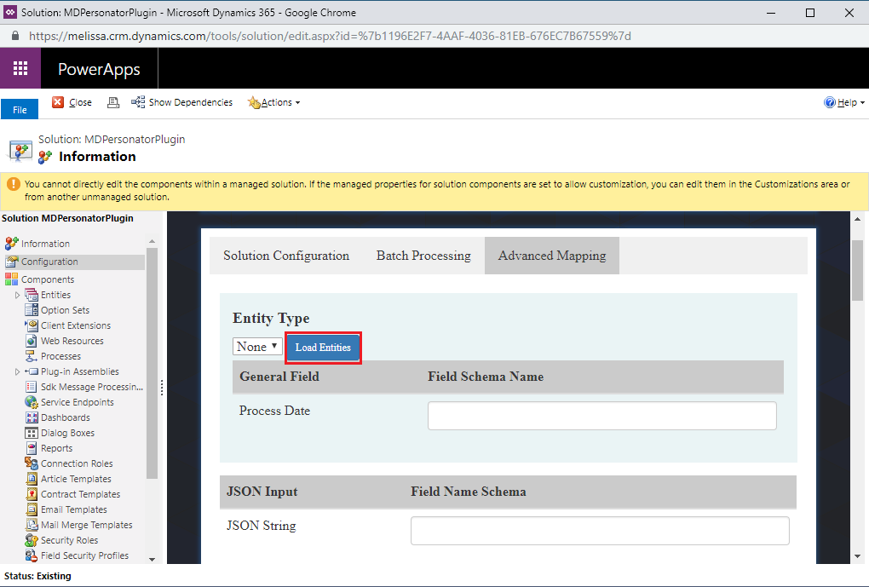The width and height of the screenshot is (869, 587).
Task: Click the Field Security Profiles icon
Action: pos(32,555)
